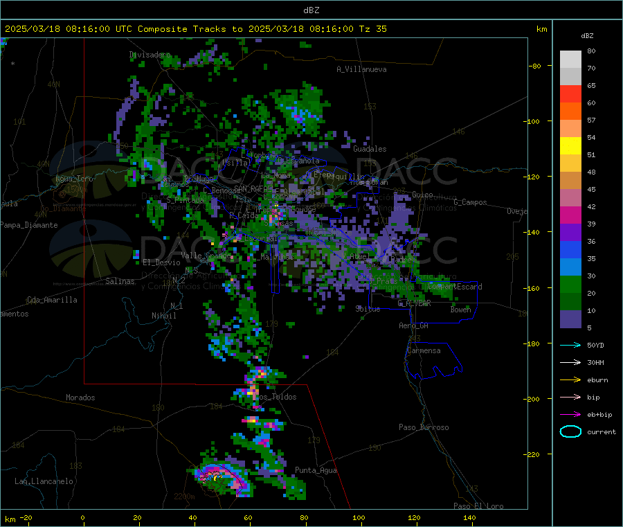Click the blue 35 dBZ color swatch
The image size is (623, 527).
570,249
